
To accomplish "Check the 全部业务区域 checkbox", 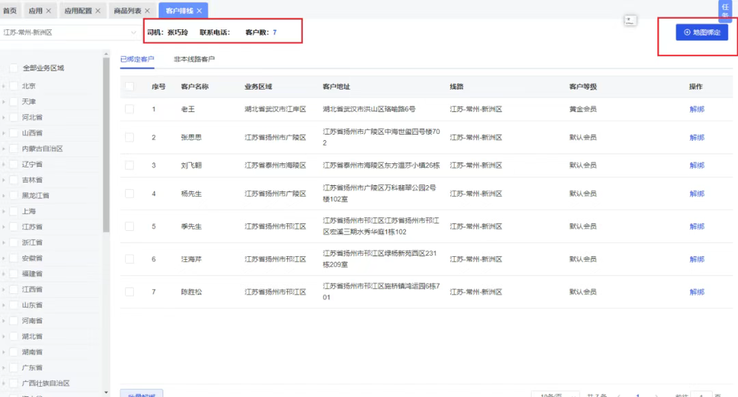I will (x=14, y=68).
